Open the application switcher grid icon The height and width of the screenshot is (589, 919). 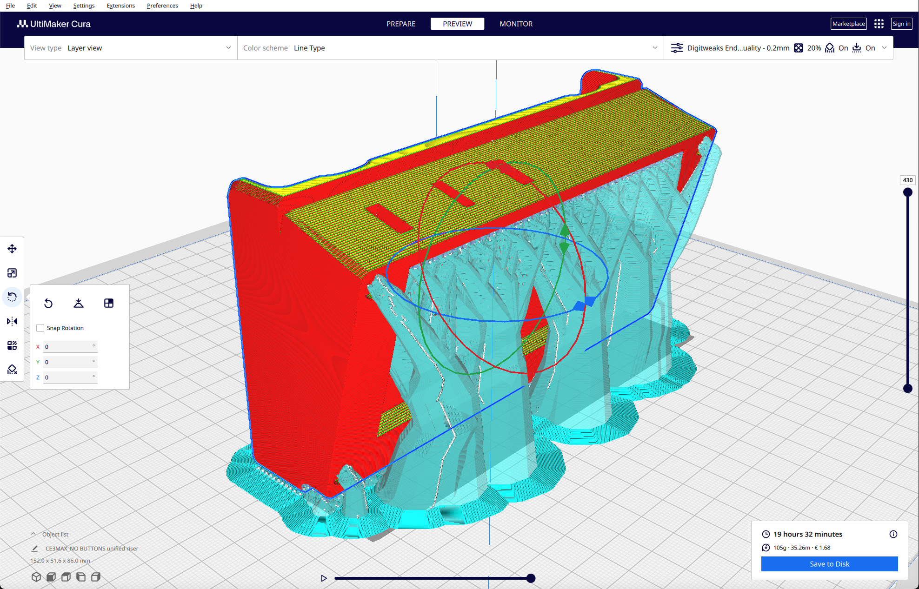(x=879, y=24)
